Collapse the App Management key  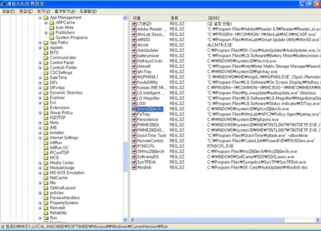(40, 18)
